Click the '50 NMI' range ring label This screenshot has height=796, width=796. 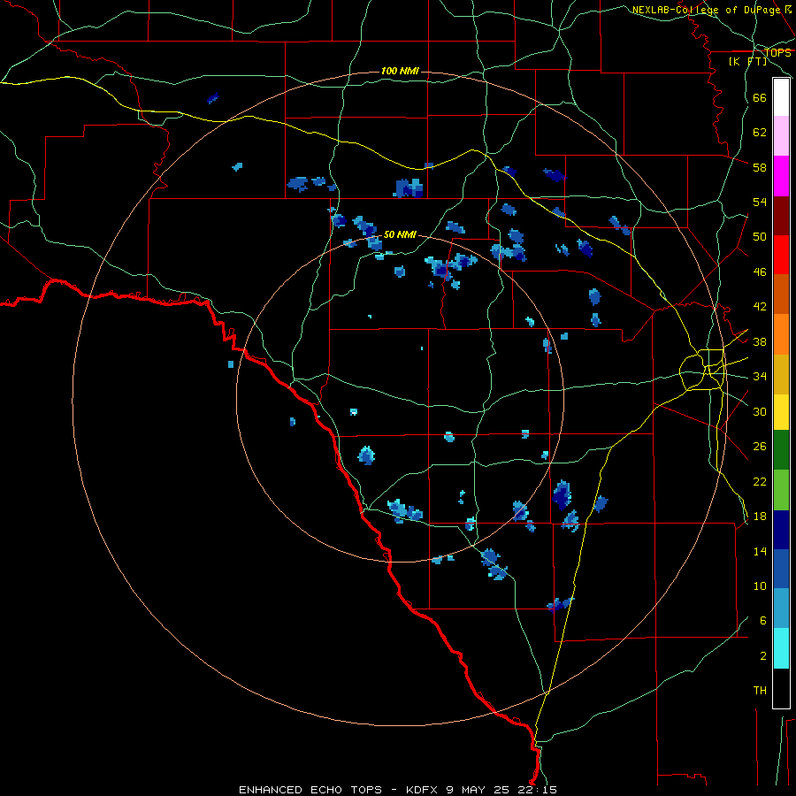(400, 234)
